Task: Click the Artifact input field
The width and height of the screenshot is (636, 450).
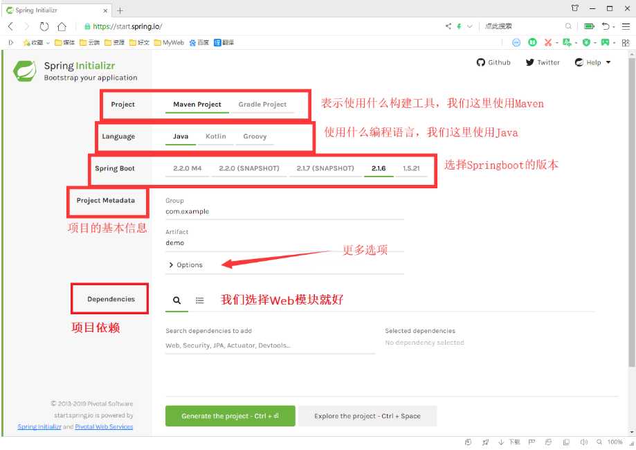Action: point(284,242)
